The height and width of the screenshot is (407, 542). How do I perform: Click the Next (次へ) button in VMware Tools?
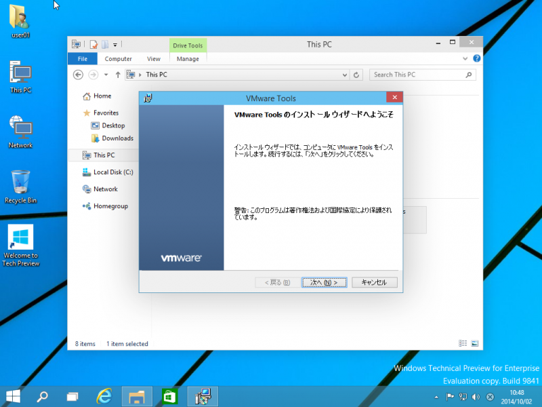coord(324,282)
